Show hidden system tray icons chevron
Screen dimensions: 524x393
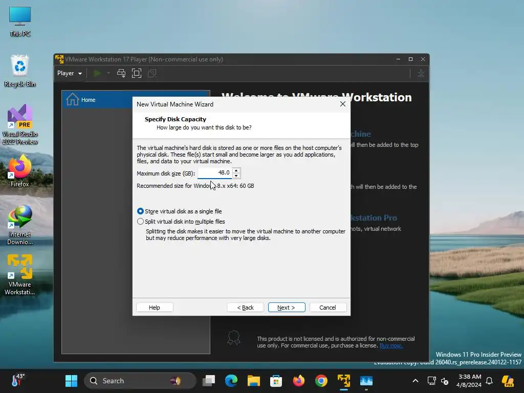pyautogui.click(x=416, y=381)
